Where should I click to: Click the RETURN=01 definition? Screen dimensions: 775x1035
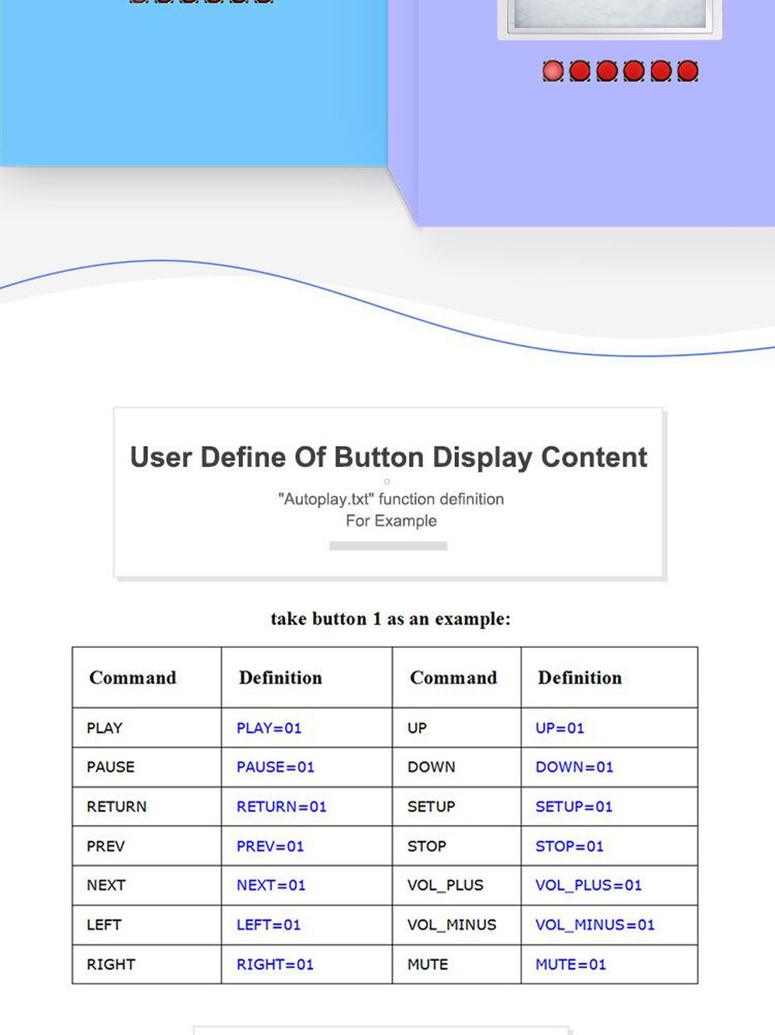(281, 806)
